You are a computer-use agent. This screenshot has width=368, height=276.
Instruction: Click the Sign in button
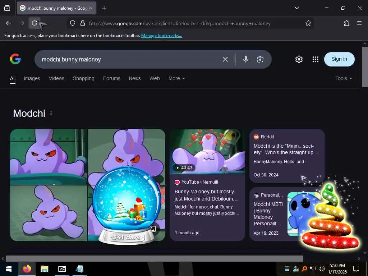[339, 59]
